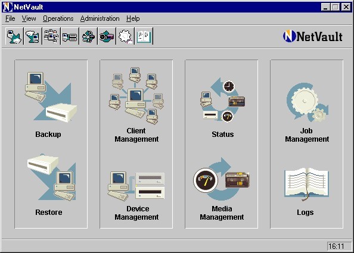The height and width of the screenshot is (253, 354).
Task: Open the Media Management panel icon
Action: click(x=222, y=179)
